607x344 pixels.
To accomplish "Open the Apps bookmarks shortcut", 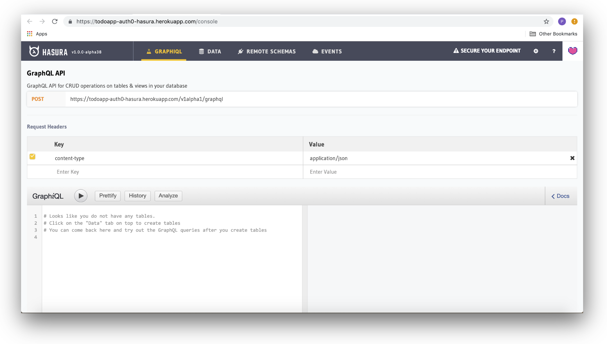I will point(37,34).
